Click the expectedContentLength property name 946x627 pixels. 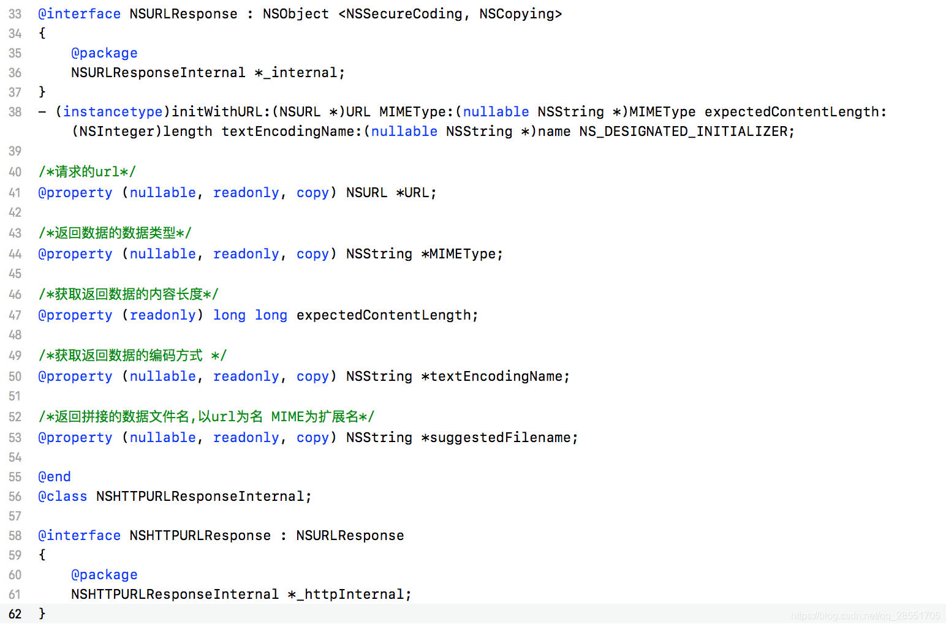pyautogui.click(x=385, y=315)
